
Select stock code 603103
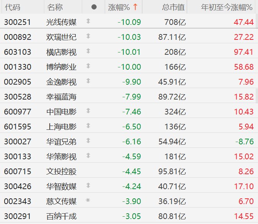(x=18, y=52)
